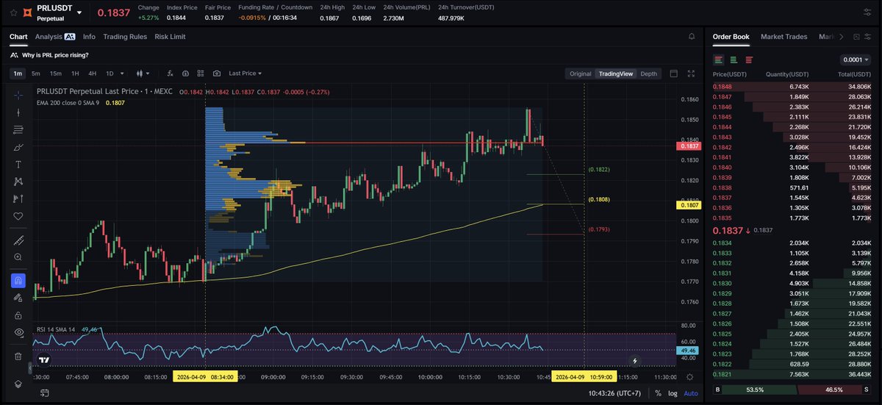The height and width of the screenshot is (405, 882).
Task: Open the price alert bell icon
Action: (x=691, y=36)
